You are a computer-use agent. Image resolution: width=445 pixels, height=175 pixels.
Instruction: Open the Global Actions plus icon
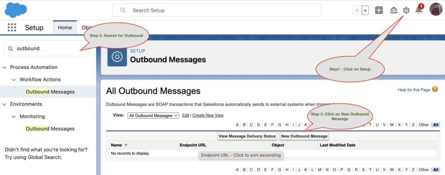pyautogui.click(x=379, y=10)
